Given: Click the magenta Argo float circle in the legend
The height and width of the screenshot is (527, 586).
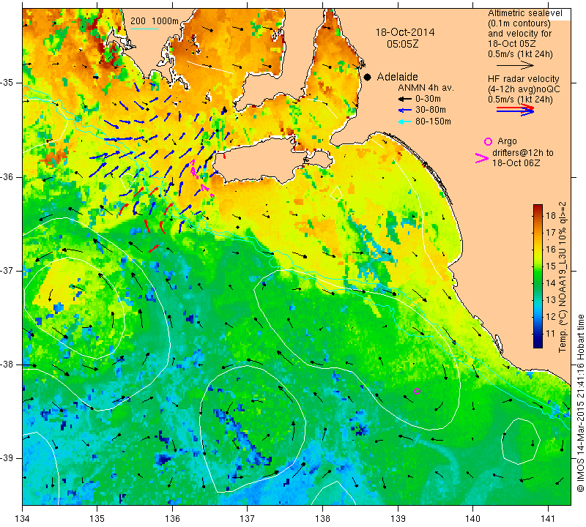Looking at the screenshot, I should point(488,141).
